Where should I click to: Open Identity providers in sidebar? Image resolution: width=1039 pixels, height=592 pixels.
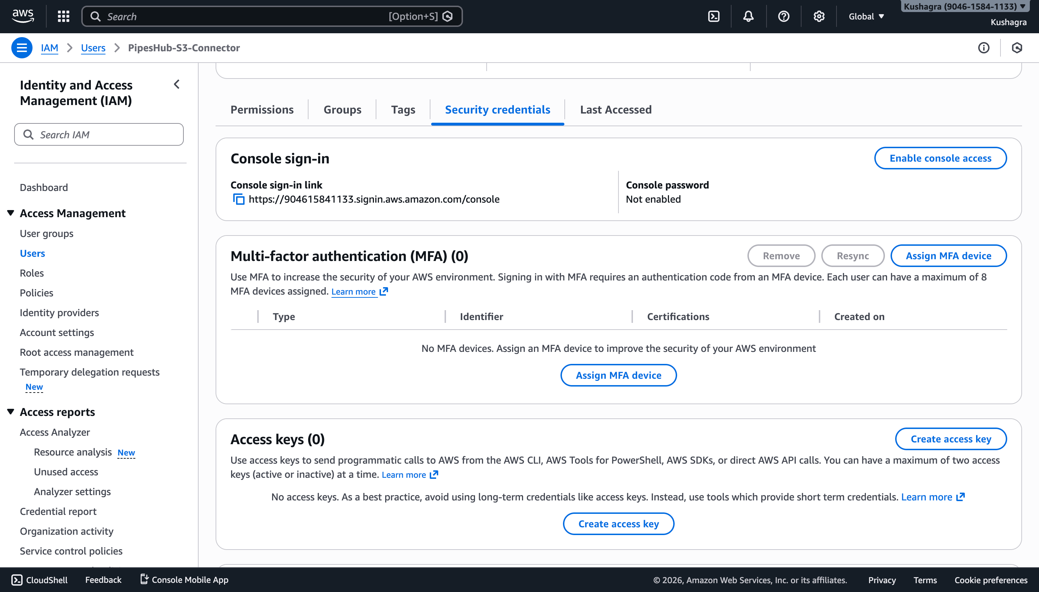coord(59,313)
